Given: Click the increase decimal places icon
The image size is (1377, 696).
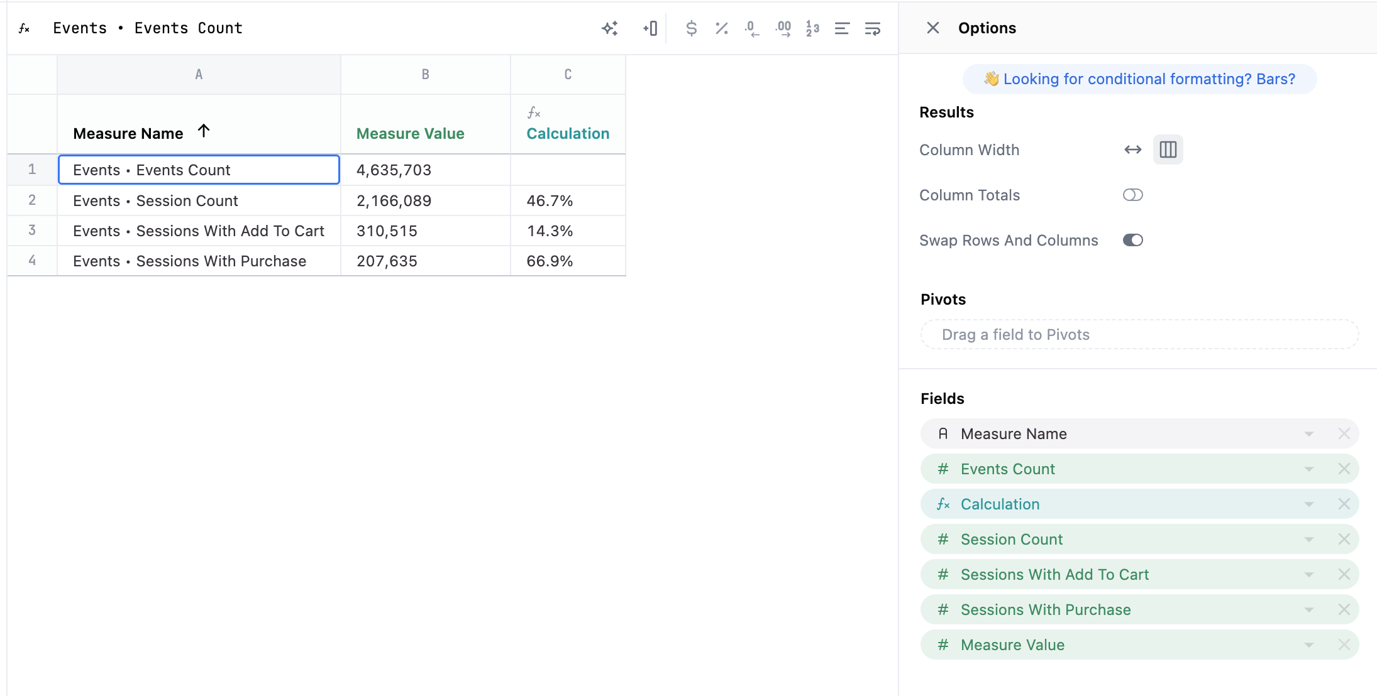Looking at the screenshot, I should click(x=783, y=28).
